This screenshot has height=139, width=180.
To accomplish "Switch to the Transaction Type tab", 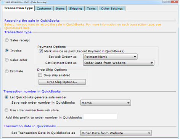I will point(18,8).
